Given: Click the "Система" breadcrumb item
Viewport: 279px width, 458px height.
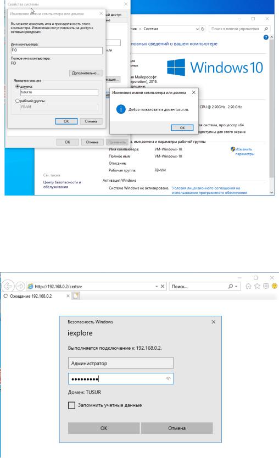Looking at the screenshot, I should [x=150, y=29].
